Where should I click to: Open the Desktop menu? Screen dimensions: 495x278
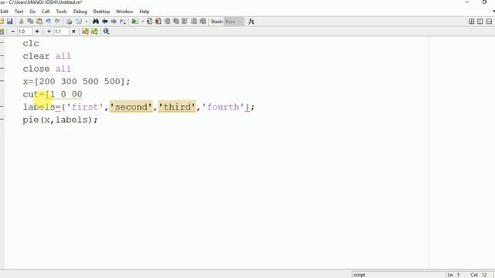(101, 12)
